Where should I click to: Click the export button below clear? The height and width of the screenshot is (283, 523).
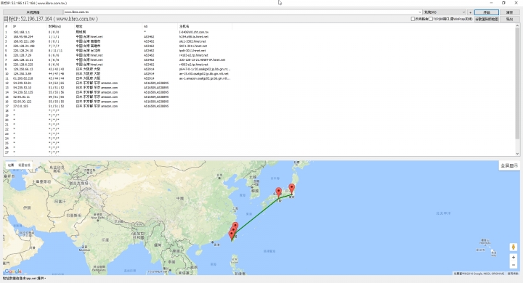click(x=509, y=20)
